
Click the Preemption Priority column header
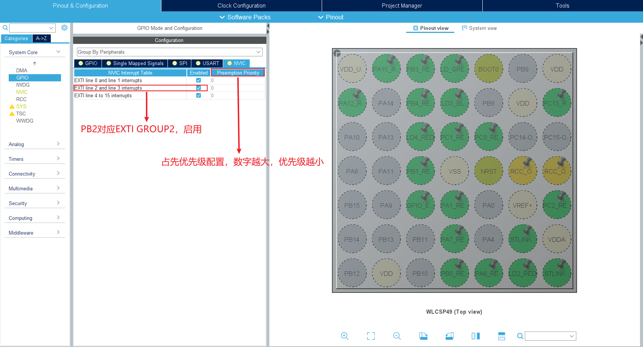click(x=238, y=73)
